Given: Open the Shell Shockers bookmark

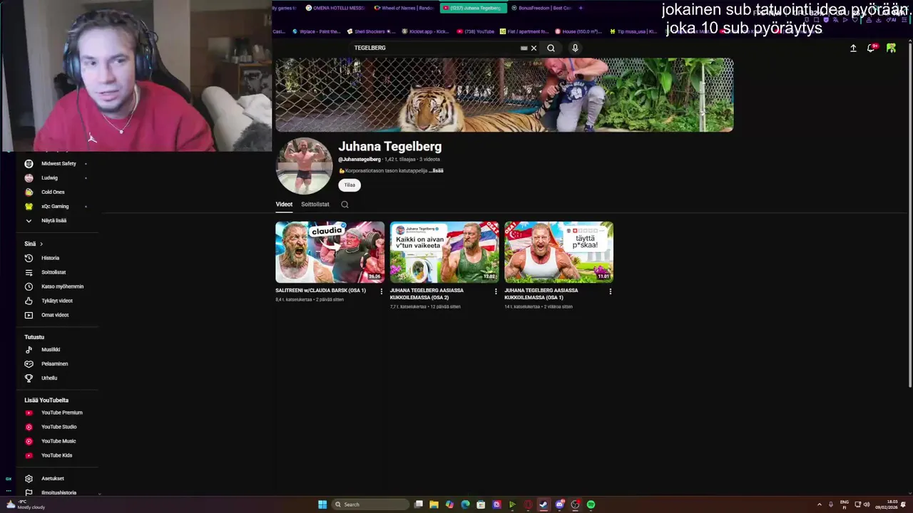Looking at the screenshot, I should tap(371, 31).
